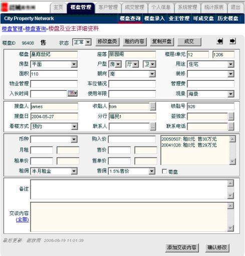Click the 添加交谈内容 button

click(x=182, y=247)
